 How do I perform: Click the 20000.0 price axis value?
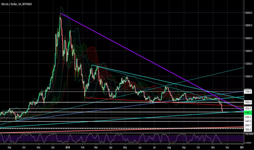click(249, 13)
